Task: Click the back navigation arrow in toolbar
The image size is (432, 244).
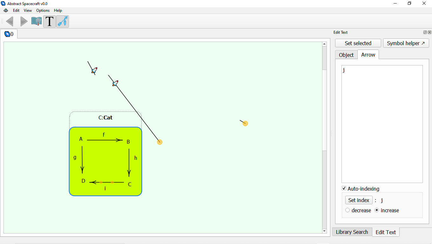Action: [10, 22]
